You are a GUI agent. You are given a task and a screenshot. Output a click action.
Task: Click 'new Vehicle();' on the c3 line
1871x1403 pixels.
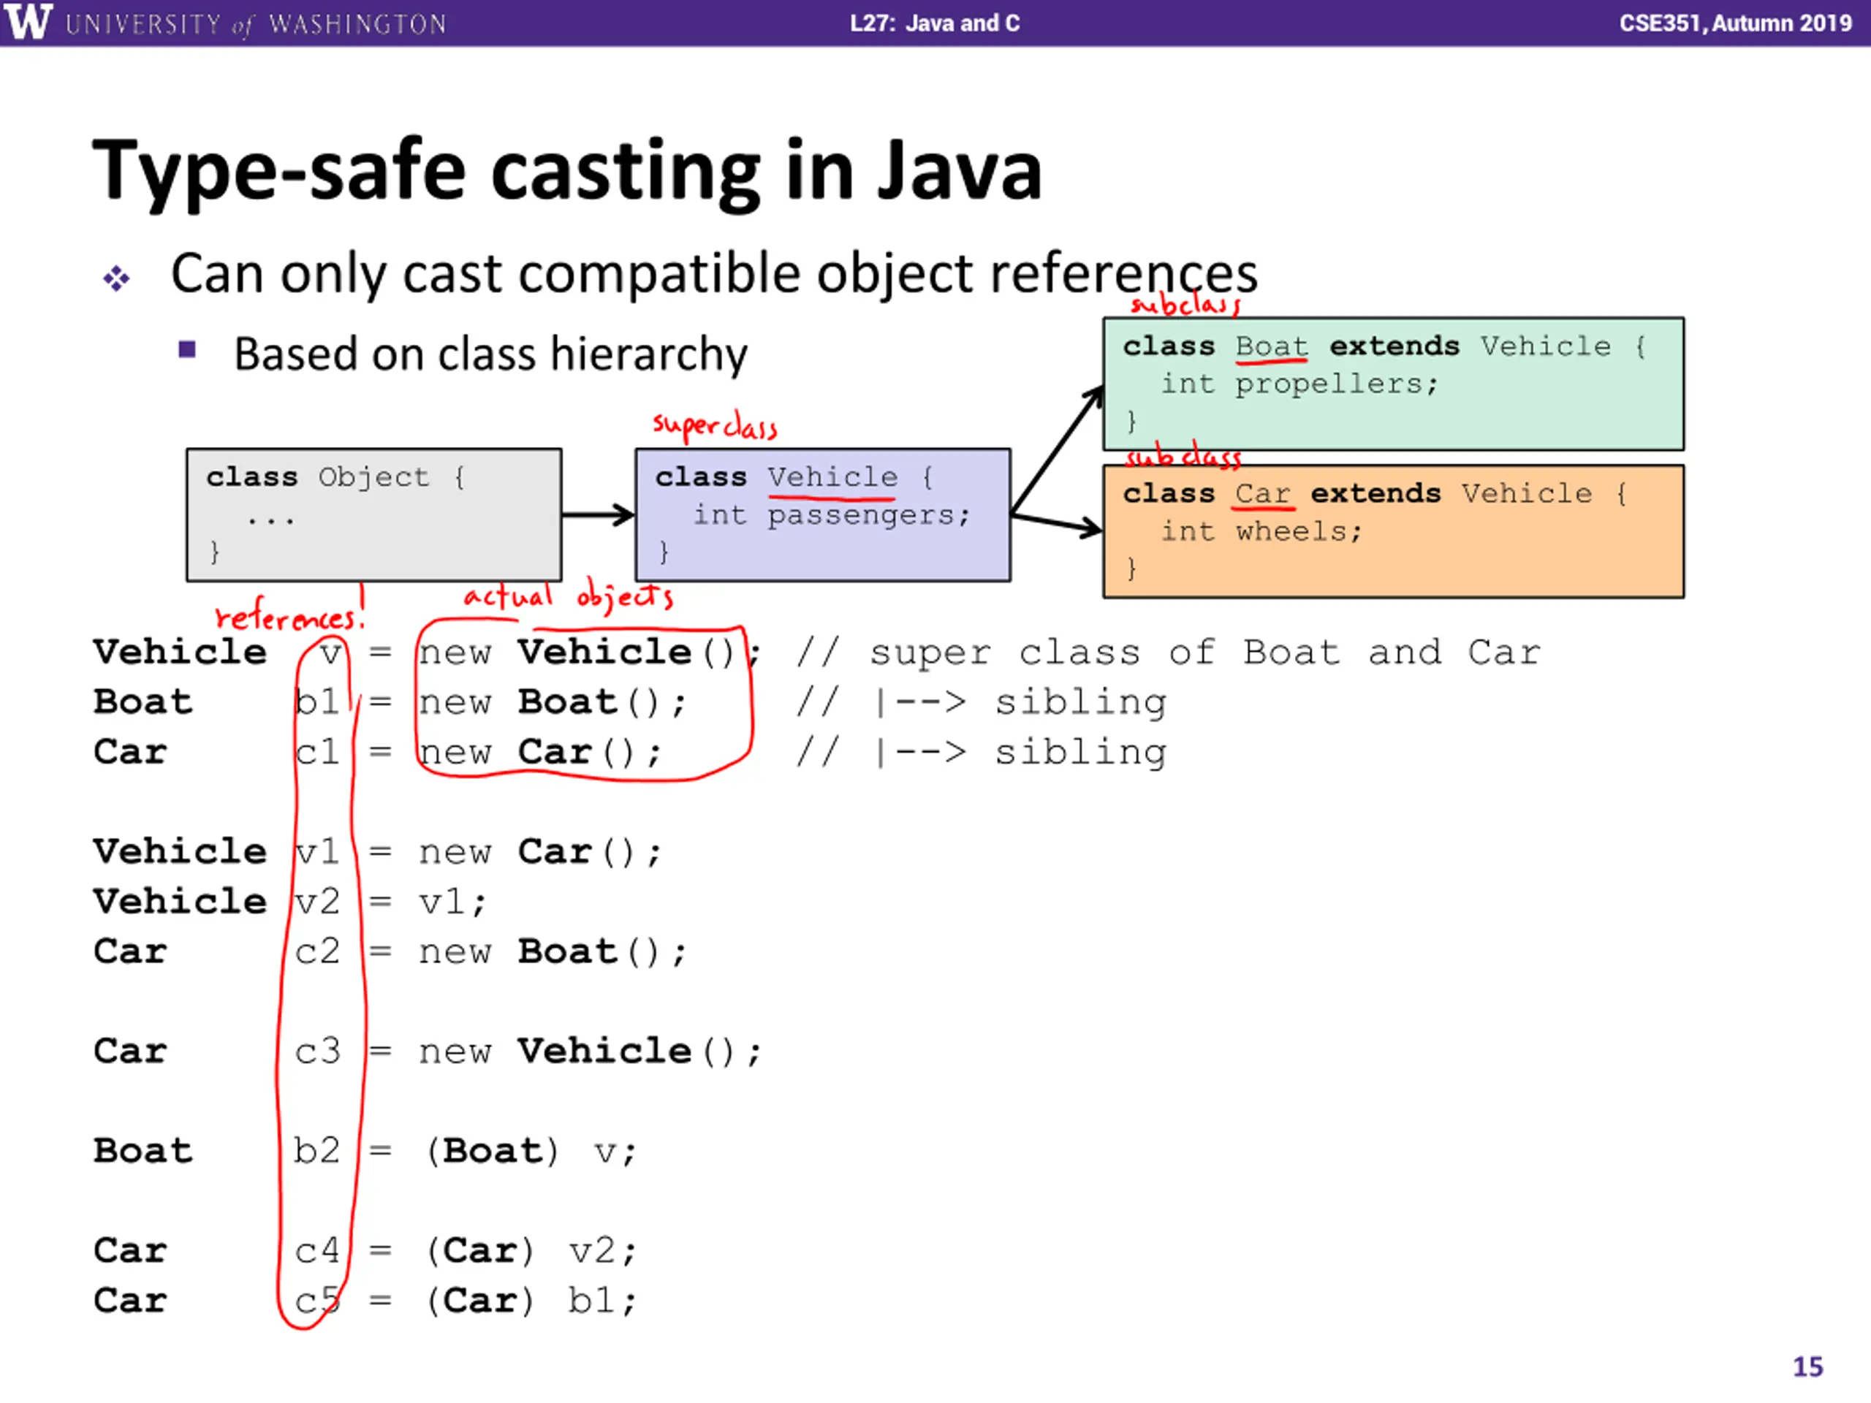591,1052
